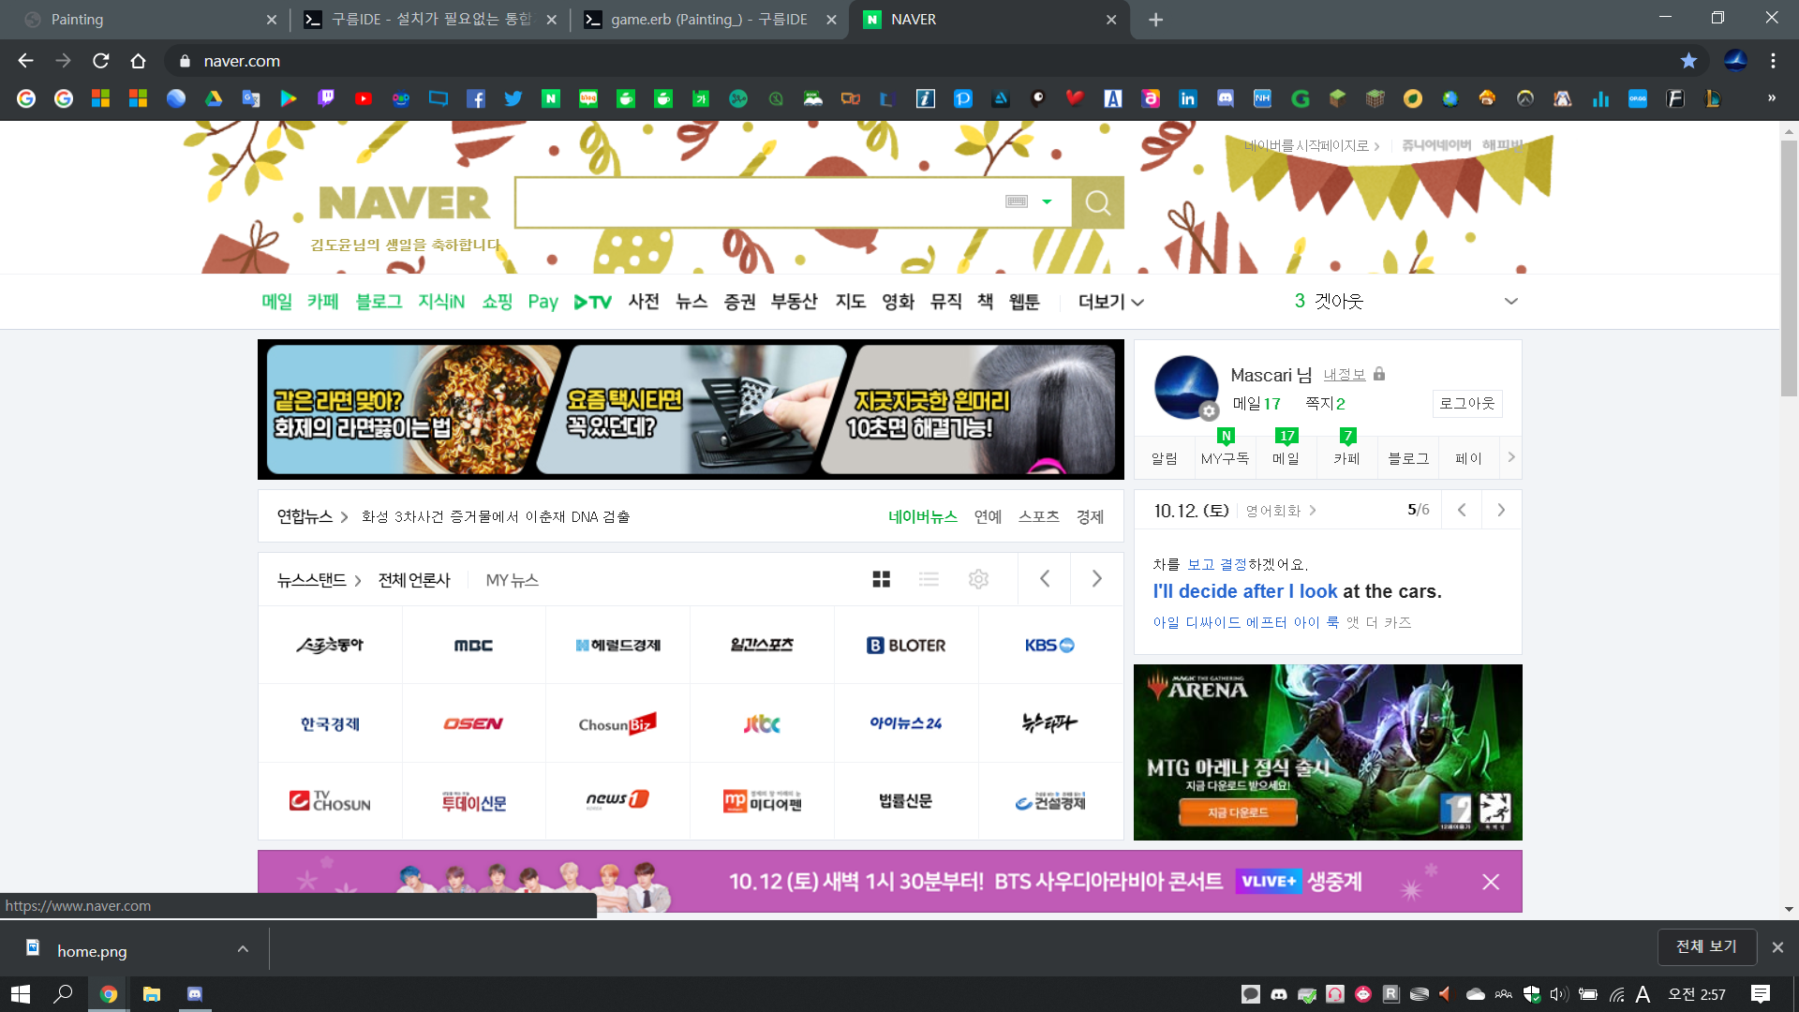Open the Chrome profile avatar
The height and width of the screenshot is (1012, 1799).
click(x=1735, y=61)
